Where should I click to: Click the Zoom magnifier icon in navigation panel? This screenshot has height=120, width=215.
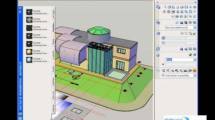[168, 71]
